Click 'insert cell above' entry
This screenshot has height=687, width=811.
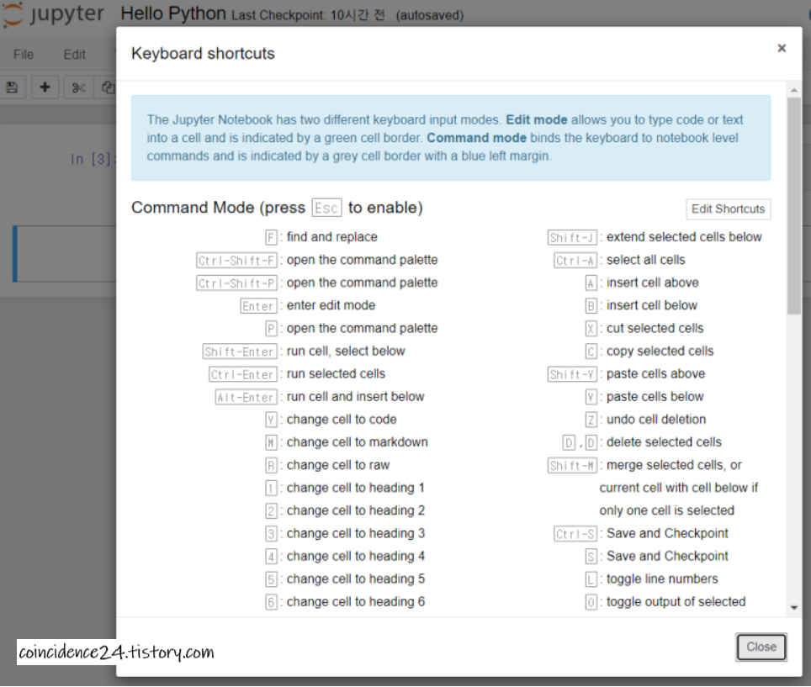[653, 283]
